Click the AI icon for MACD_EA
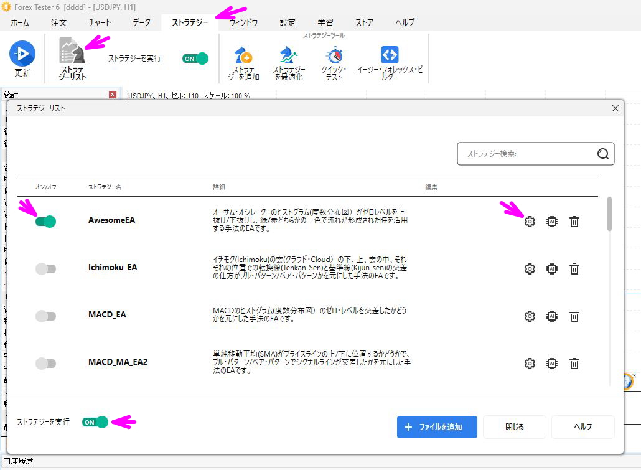 point(551,316)
